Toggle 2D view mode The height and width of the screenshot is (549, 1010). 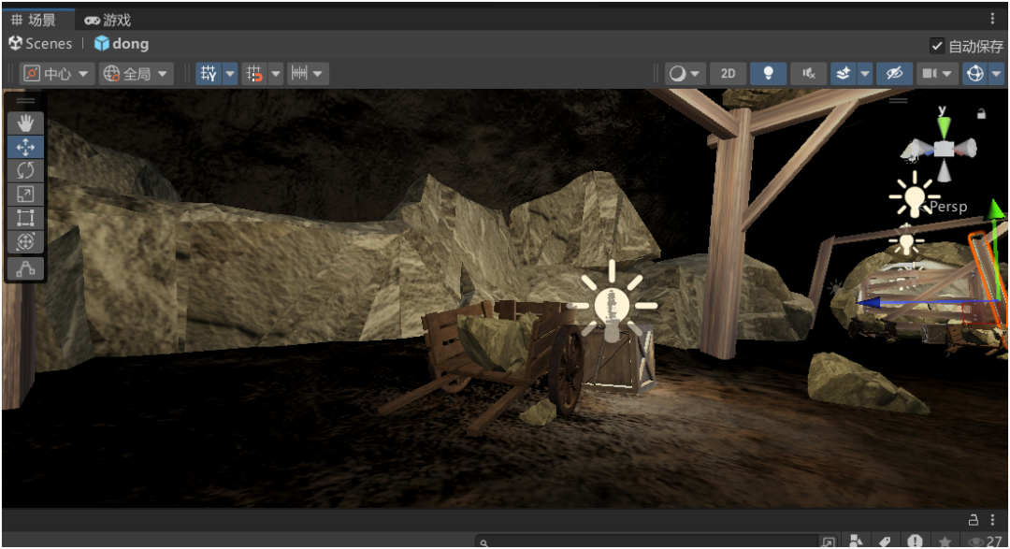point(728,74)
